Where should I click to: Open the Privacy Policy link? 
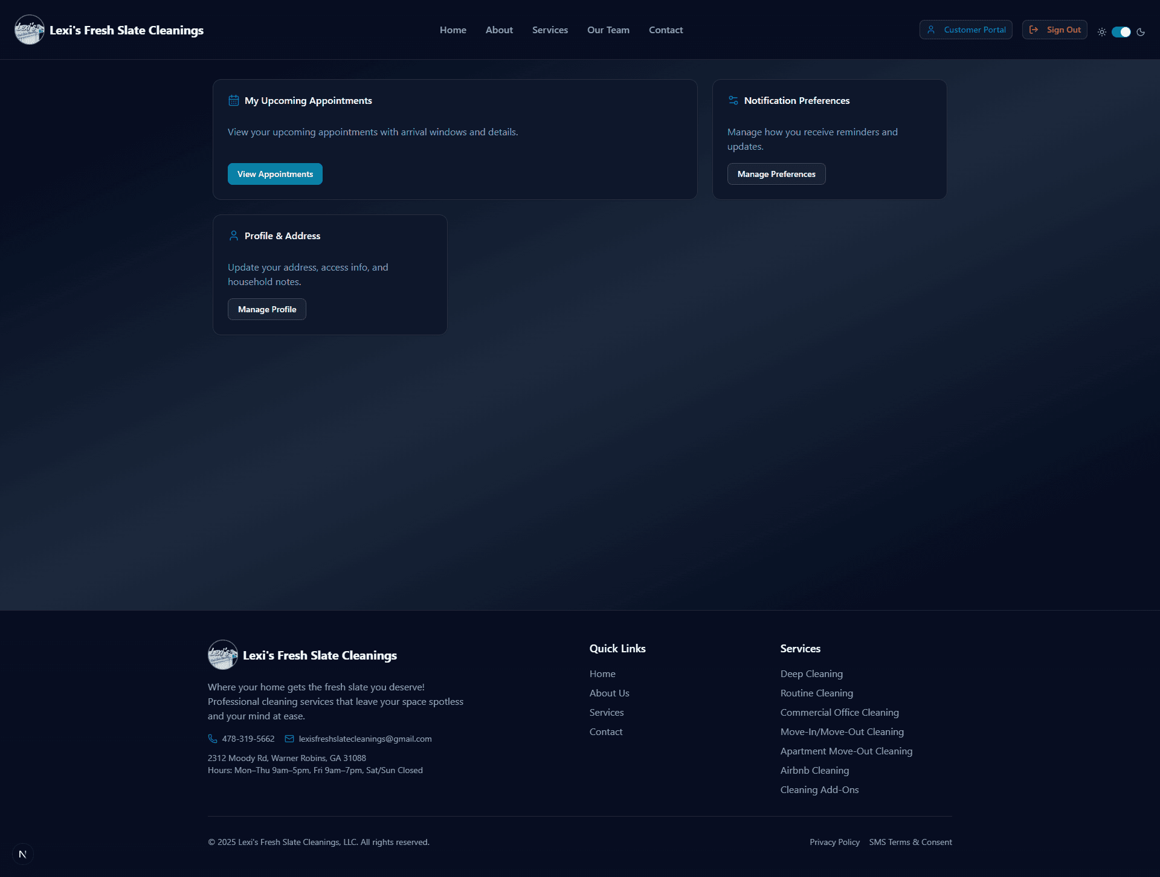834,842
